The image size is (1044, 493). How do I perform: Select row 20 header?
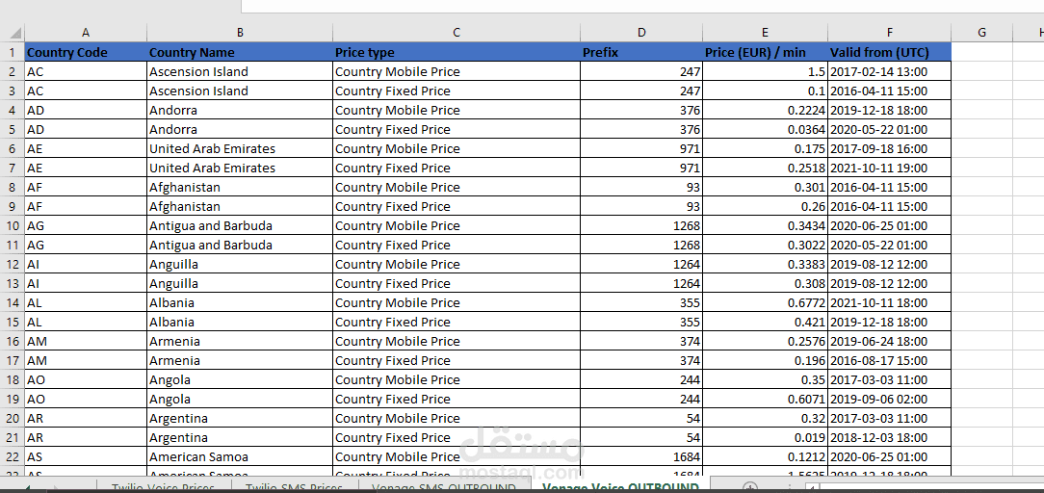(x=12, y=419)
